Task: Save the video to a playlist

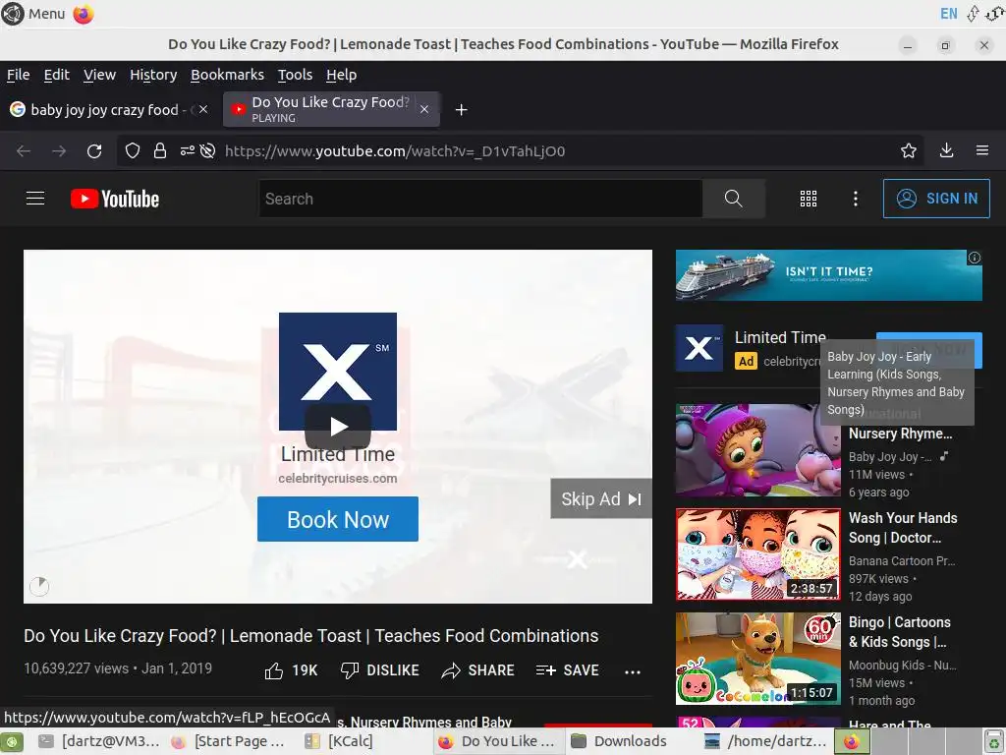Action: click(x=568, y=670)
